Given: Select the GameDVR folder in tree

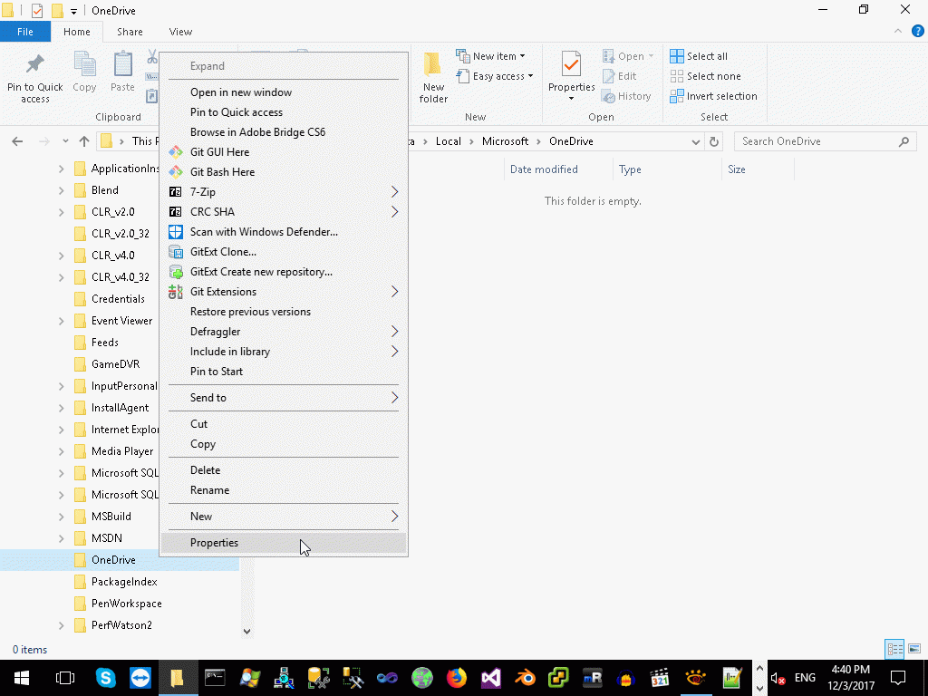Looking at the screenshot, I should tap(115, 364).
